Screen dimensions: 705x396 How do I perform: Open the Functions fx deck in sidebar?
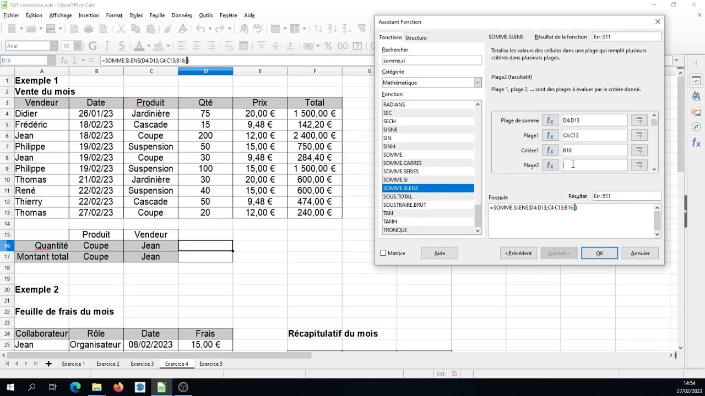(696, 143)
